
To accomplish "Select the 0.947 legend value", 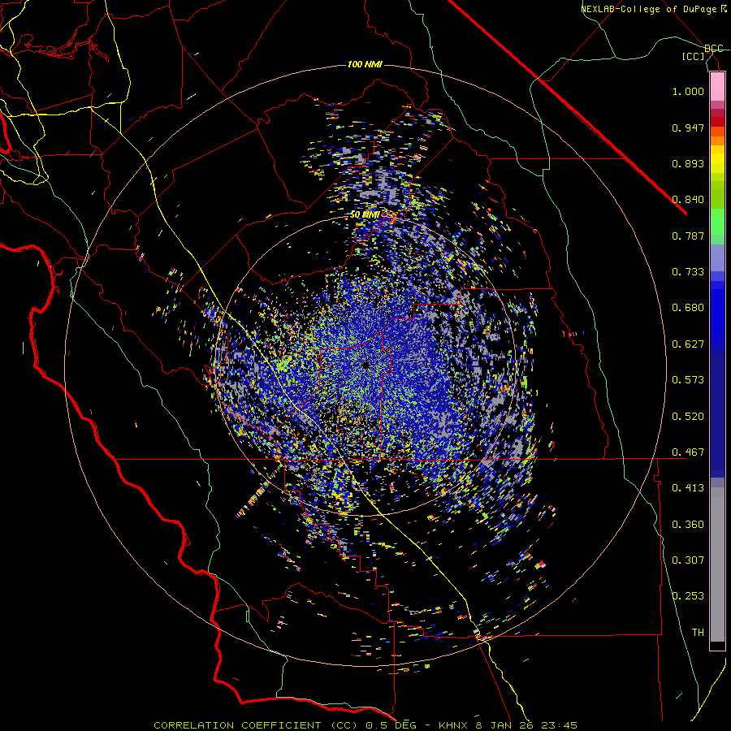I will click(x=688, y=128).
